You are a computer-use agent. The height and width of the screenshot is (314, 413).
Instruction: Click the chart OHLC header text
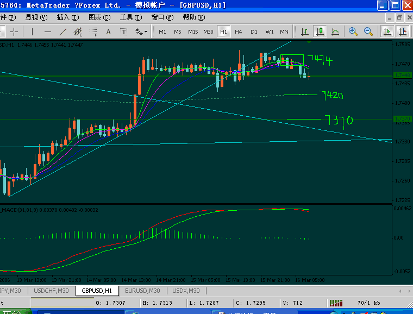41,45
